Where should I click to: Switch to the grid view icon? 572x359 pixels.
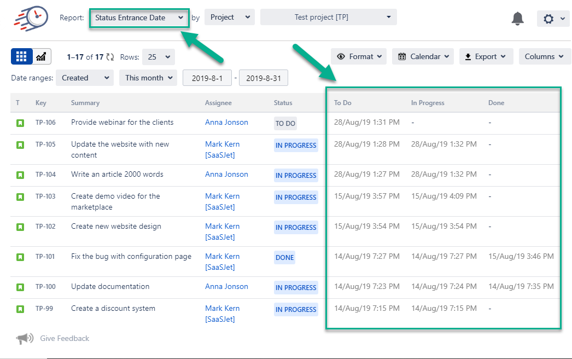pos(21,56)
